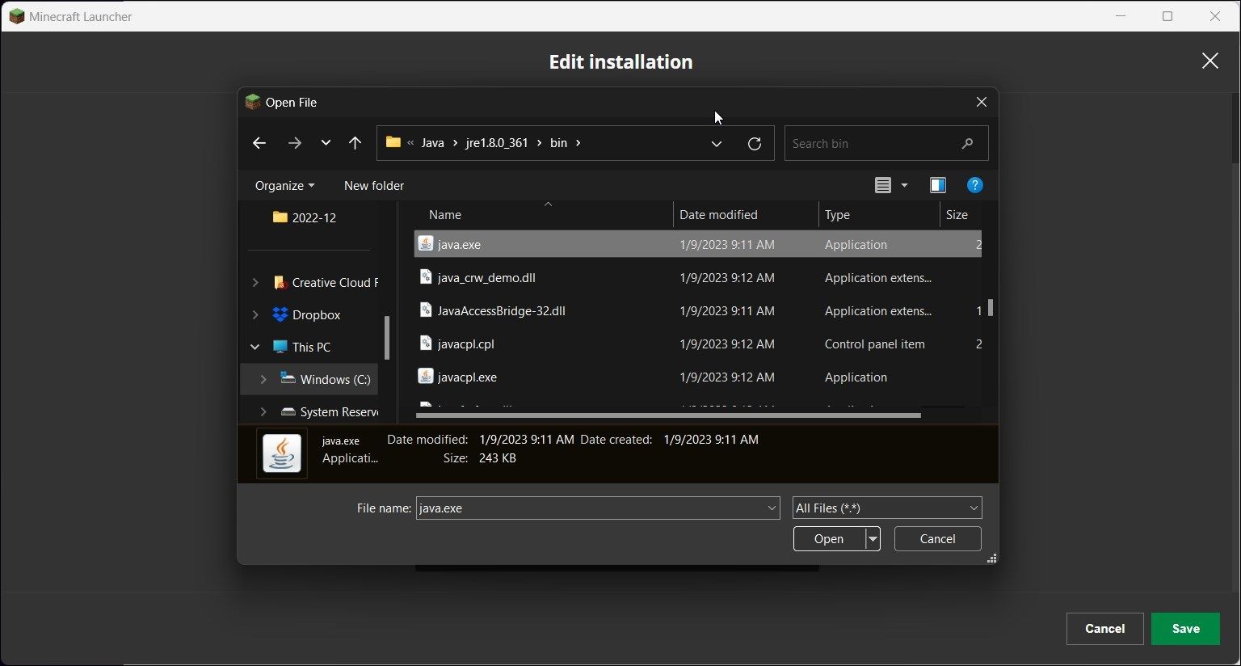Click the javacpl.cpl file icon
The image size is (1241, 666).
pyautogui.click(x=426, y=343)
